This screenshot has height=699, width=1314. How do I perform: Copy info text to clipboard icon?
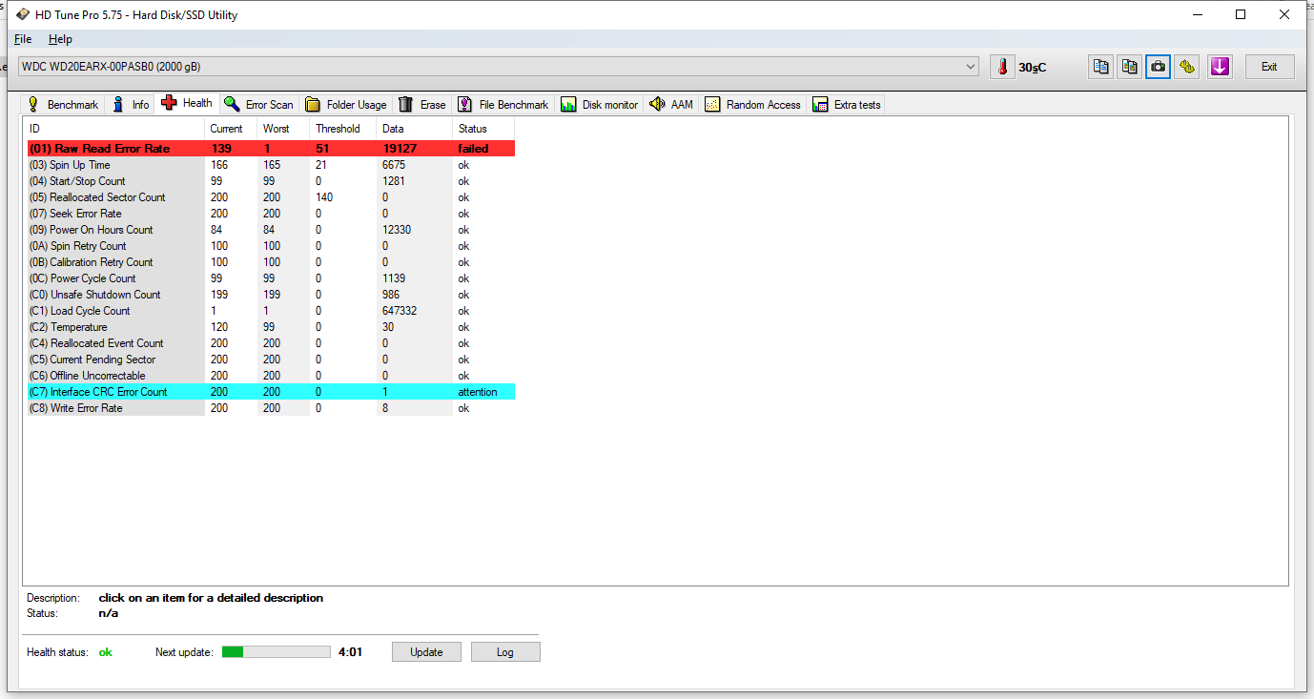[1101, 67]
